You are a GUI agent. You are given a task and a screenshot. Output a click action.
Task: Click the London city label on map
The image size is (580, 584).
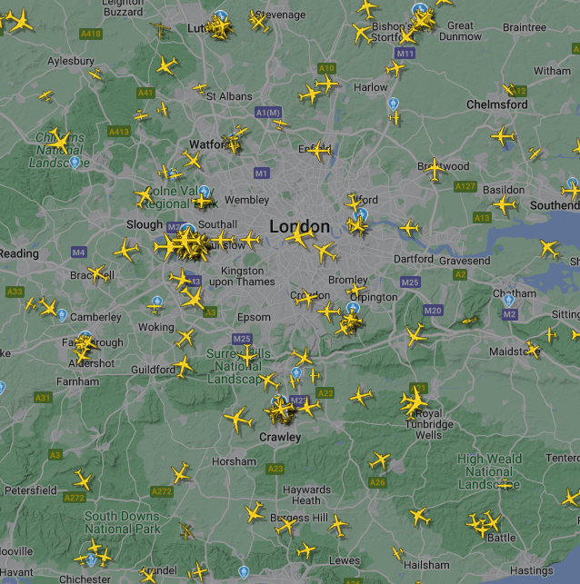click(x=299, y=226)
